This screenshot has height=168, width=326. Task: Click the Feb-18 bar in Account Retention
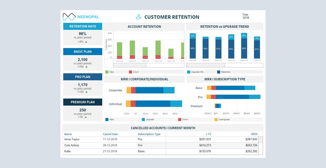[132, 50]
